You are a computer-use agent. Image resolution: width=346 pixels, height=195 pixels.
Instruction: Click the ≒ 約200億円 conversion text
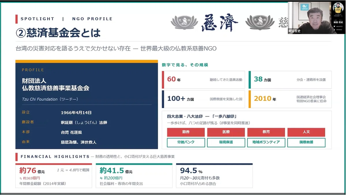click(111, 178)
